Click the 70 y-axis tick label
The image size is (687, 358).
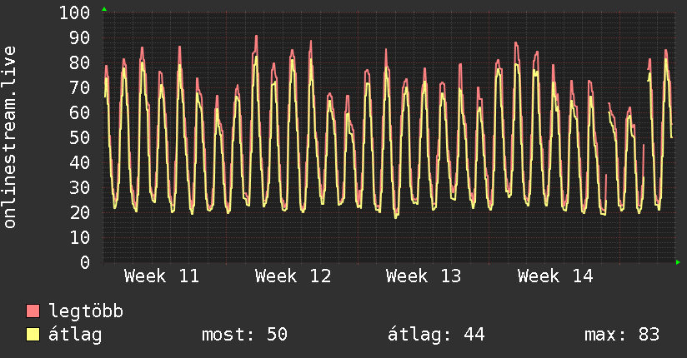click(80, 87)
